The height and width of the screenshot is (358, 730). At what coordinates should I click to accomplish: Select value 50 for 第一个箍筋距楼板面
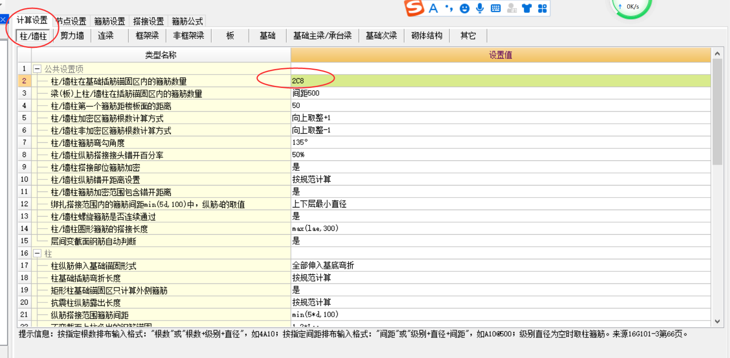(x=500, y=106)
